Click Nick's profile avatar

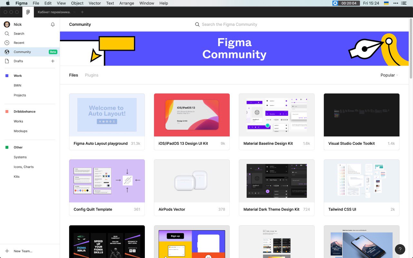[7, 25]
